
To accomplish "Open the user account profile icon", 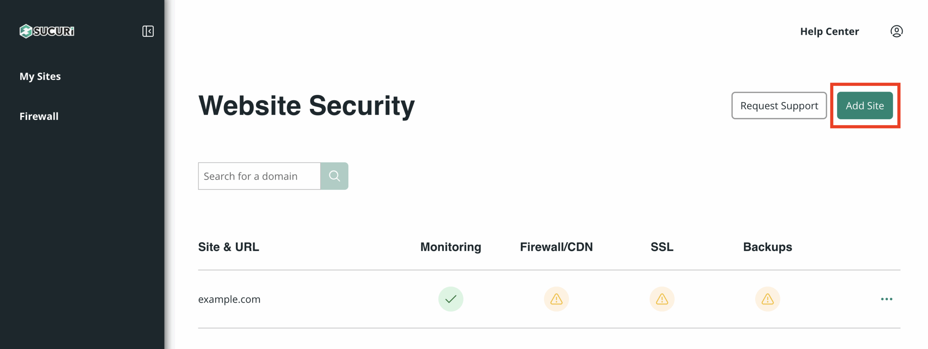I will (897, 31).
